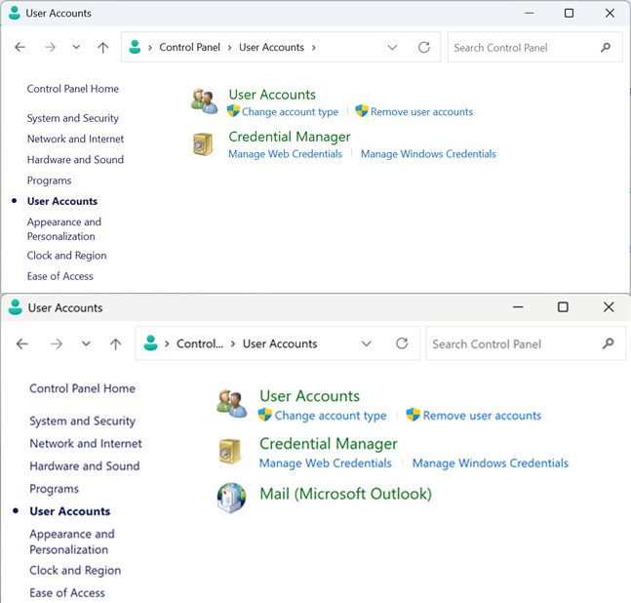Open address history dropdown in bottom window
The width and height of the screenshot is (631, 603).
(x=366, y=344)
